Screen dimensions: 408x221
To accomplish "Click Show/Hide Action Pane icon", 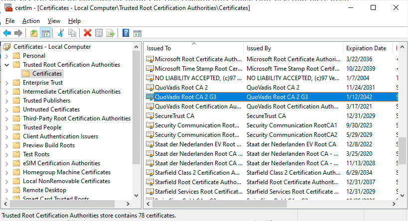I will point(137,33).
